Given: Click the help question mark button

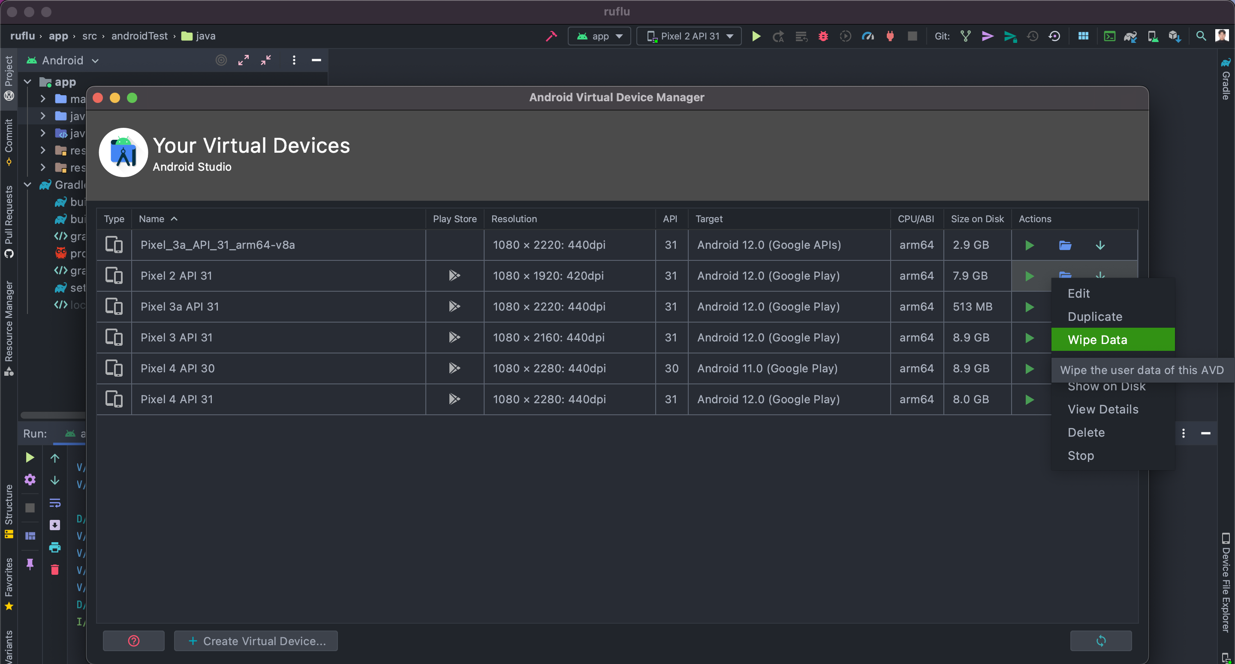Looking at the screenshot, I should [134, 640].
